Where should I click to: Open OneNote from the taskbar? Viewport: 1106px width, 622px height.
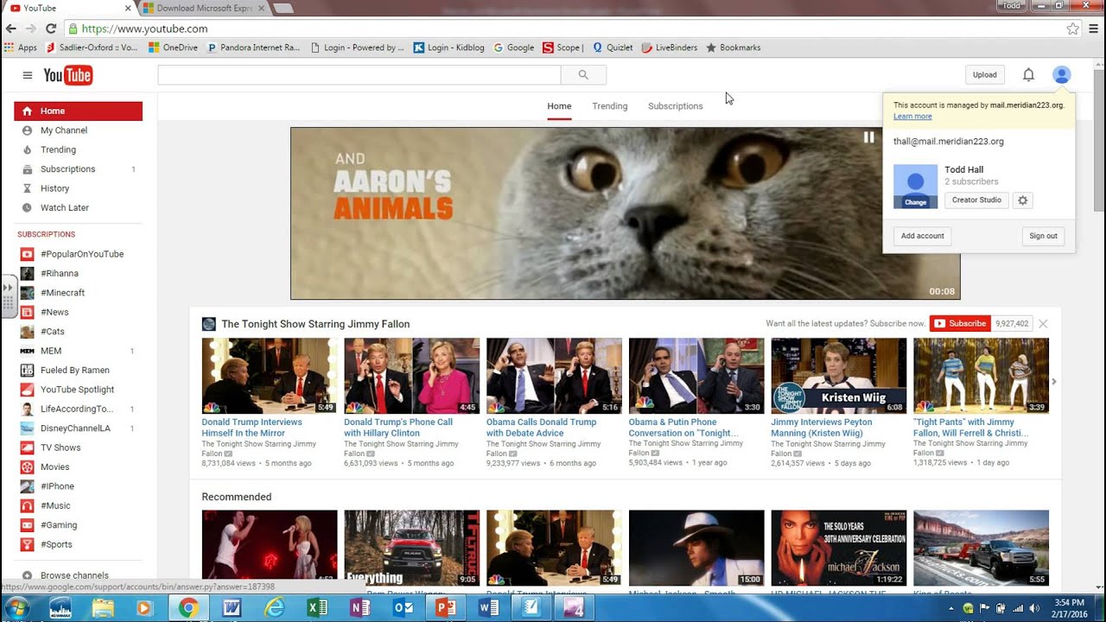360,608
